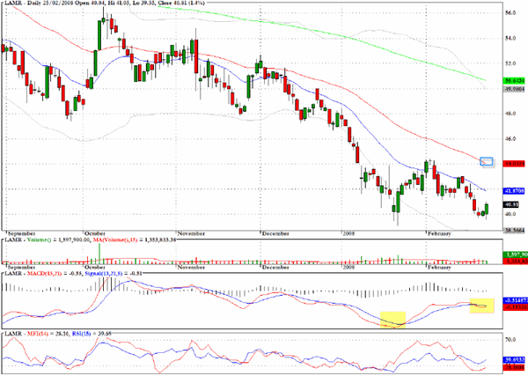The height and width of the screenshot is (376, 528).
Task: Select the yellow highlighted MACD crossover in January
Action: (393, 320)
